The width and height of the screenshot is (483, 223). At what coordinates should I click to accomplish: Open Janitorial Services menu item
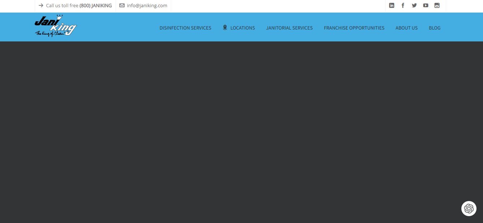click(x=290, y=28)
